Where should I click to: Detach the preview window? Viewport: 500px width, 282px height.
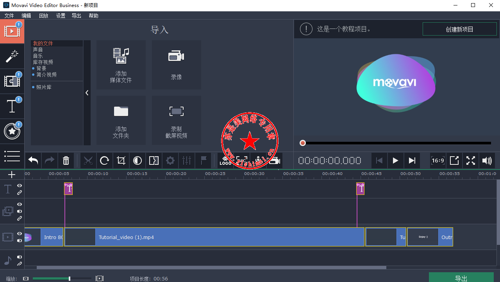[x=454, y=161]
